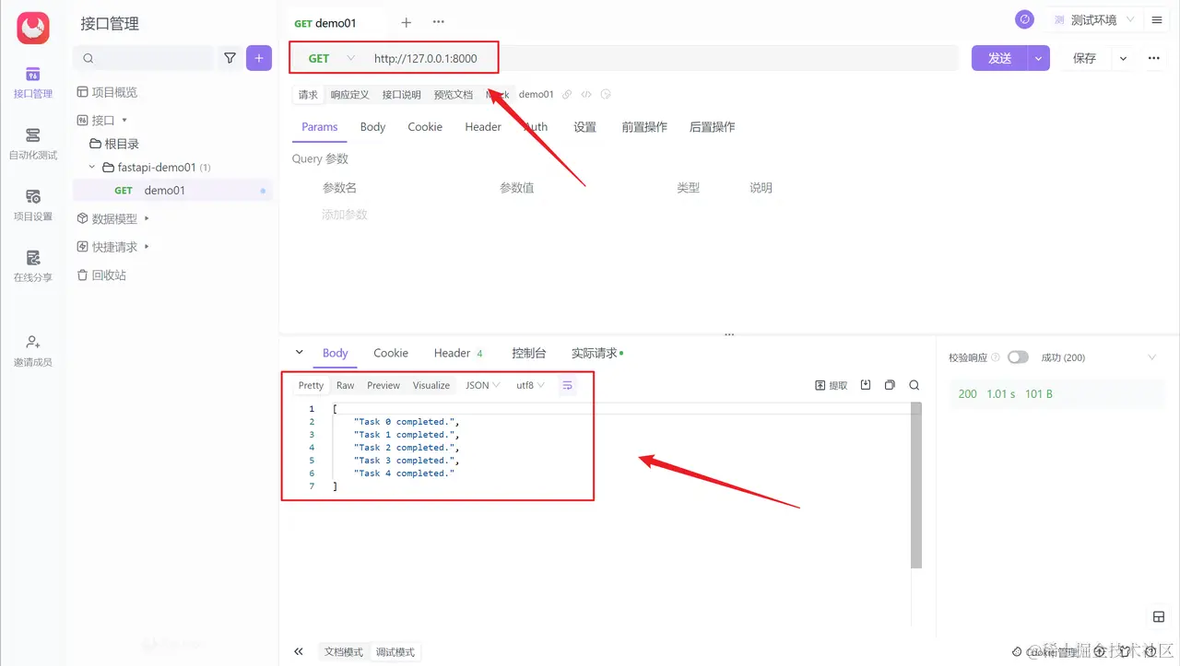Open the 设置 tab
The height and width of the screenshot is (666, 1180).
click(x=585, y=127)
